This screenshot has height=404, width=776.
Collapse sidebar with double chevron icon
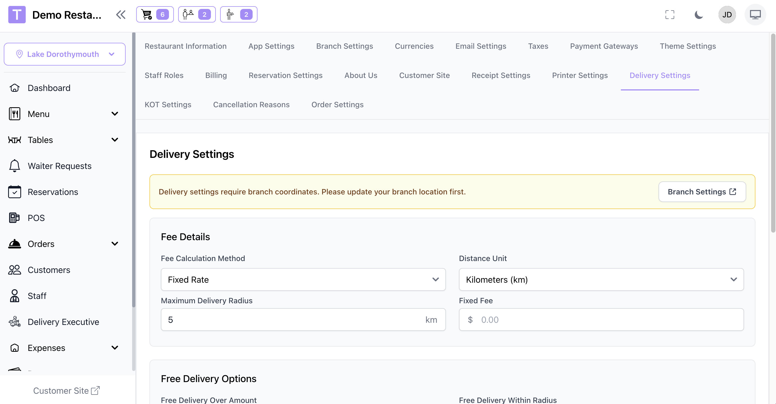(121, 14)
